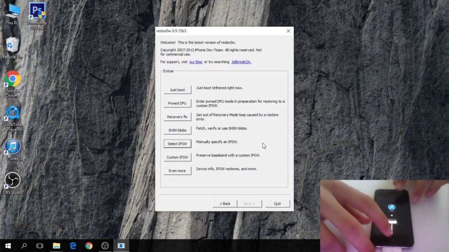This screenshot has height=252, width=449.
Task: Open File Explorer from the taskbar
Action: (x=56, y=246)
